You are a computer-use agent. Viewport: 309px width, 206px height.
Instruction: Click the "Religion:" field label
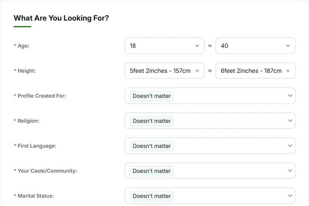pos(28,121)
